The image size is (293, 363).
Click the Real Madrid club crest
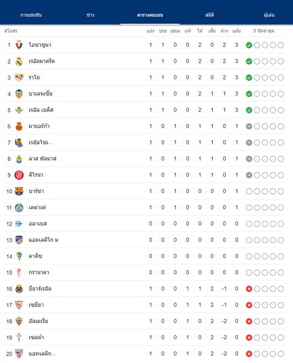pos(19,61)
